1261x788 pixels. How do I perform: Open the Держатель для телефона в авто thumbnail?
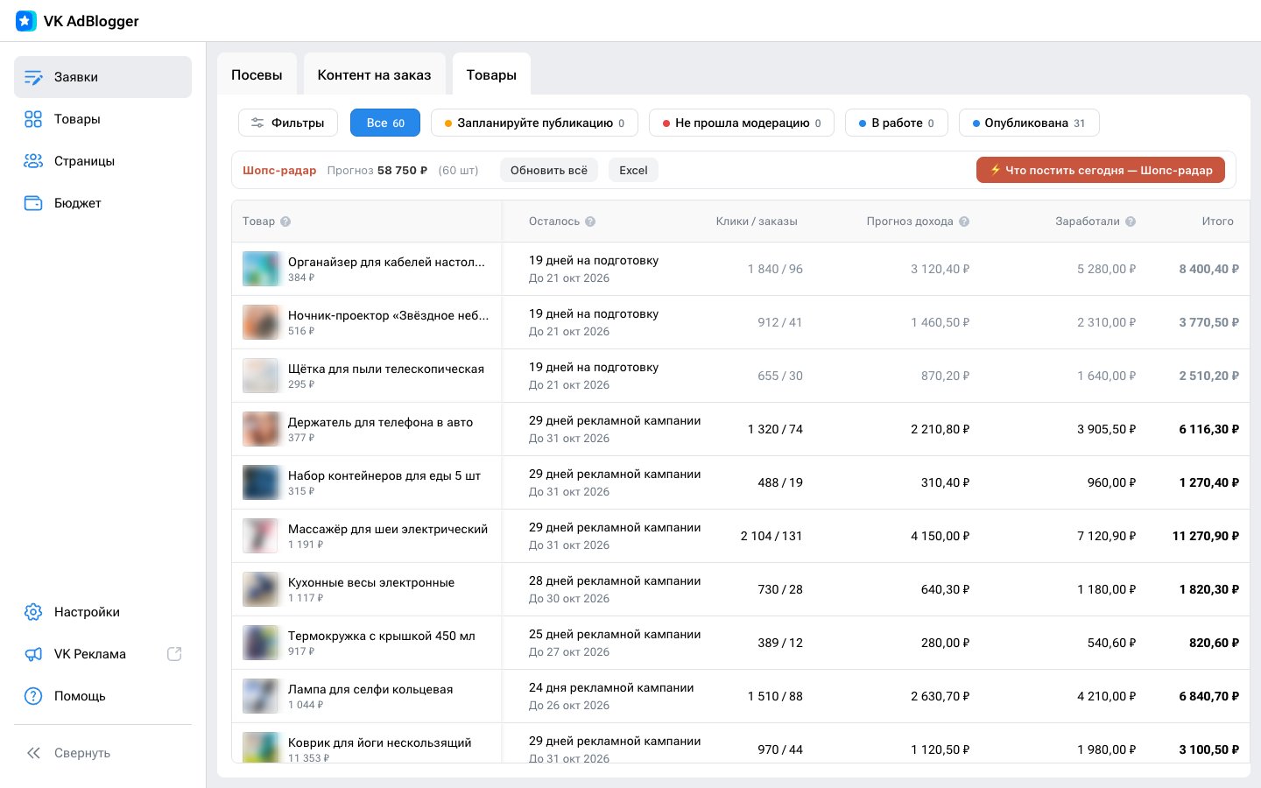point(261,429)
